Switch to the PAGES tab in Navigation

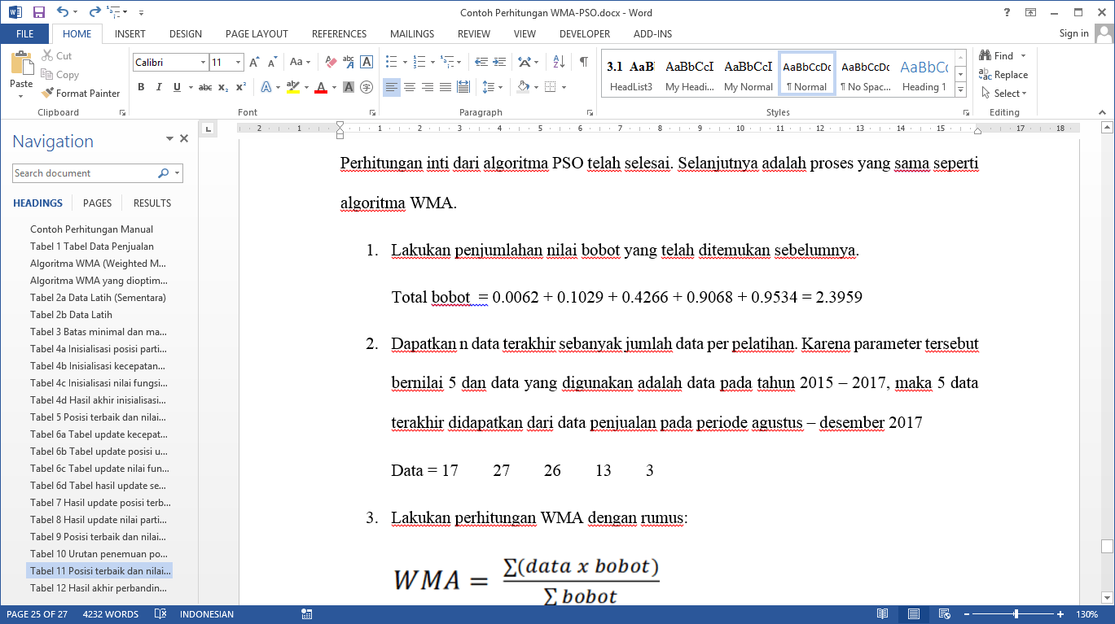pos(97,203)
